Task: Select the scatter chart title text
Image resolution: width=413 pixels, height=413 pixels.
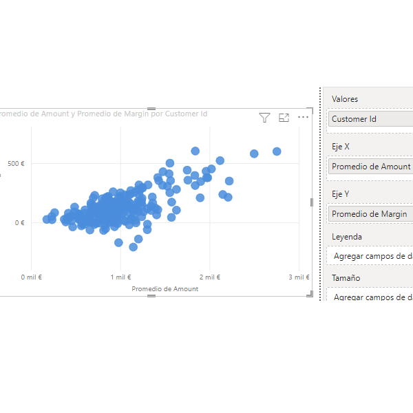Action: click(103, 114)
